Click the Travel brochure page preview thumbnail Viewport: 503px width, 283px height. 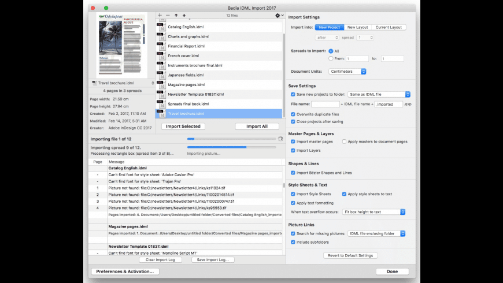coord(122,45)
